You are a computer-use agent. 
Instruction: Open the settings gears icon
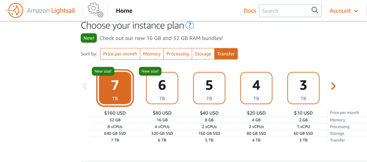pyautogui.click(x=95, y=10)
